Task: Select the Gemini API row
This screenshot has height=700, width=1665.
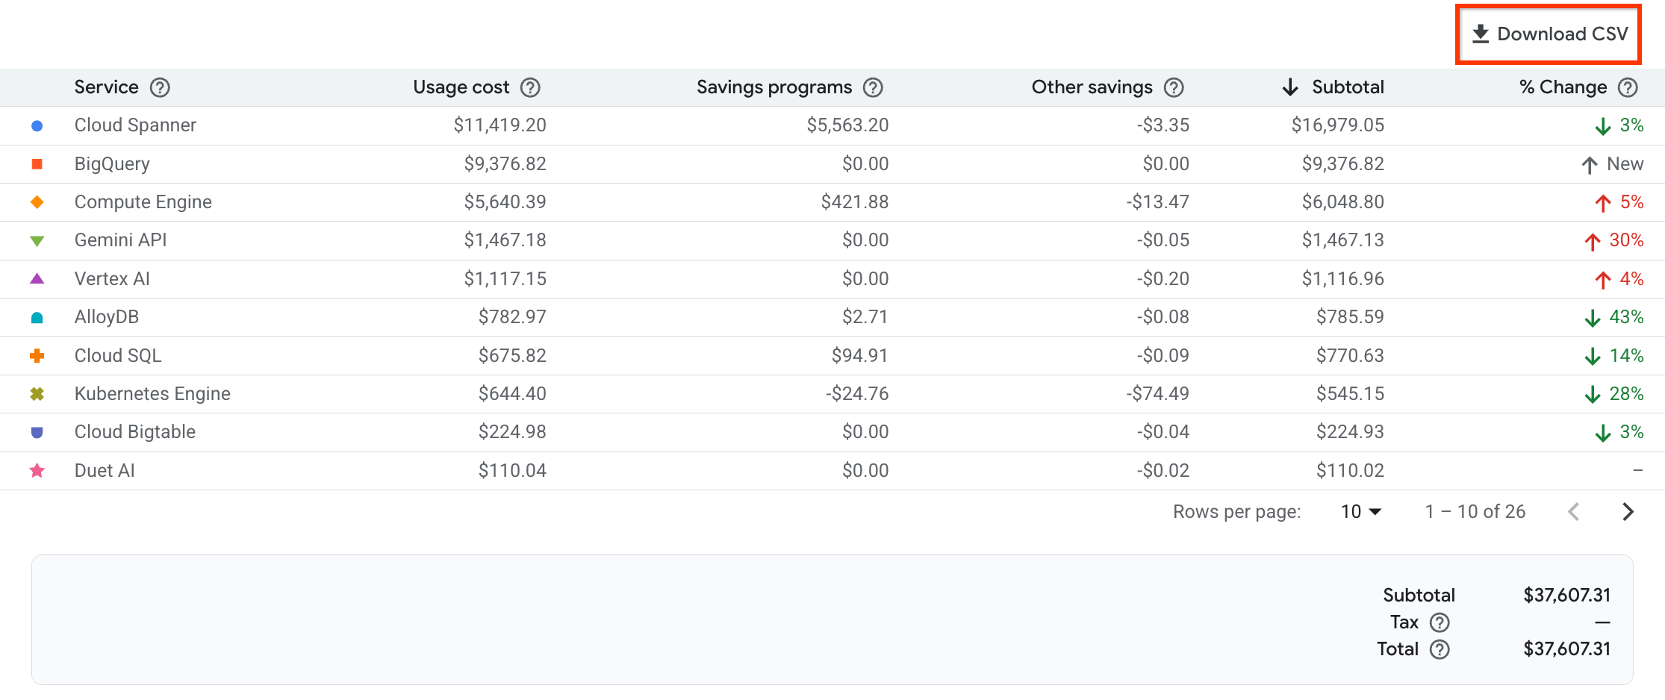Action: click(x=120, y=240)
